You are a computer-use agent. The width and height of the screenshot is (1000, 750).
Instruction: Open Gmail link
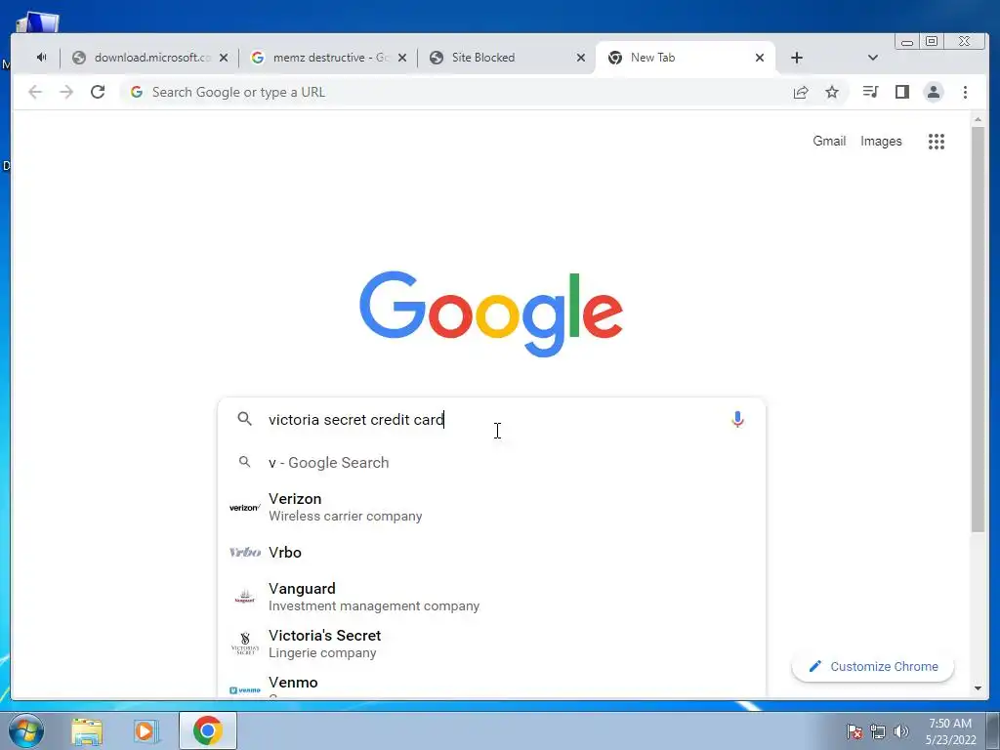coord(828,141)
